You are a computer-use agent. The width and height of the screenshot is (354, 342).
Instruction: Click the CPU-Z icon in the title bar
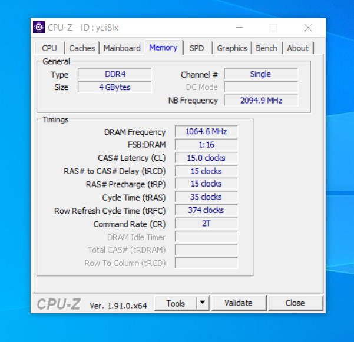click(x=39, y=28)
